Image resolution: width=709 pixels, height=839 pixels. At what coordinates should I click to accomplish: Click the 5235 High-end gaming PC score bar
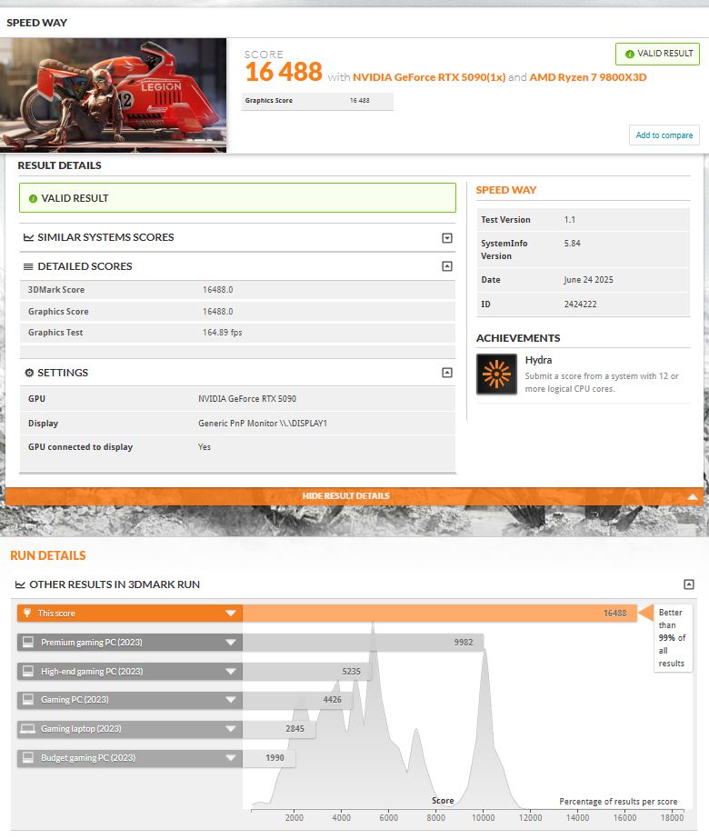click(x=306, y=671)
